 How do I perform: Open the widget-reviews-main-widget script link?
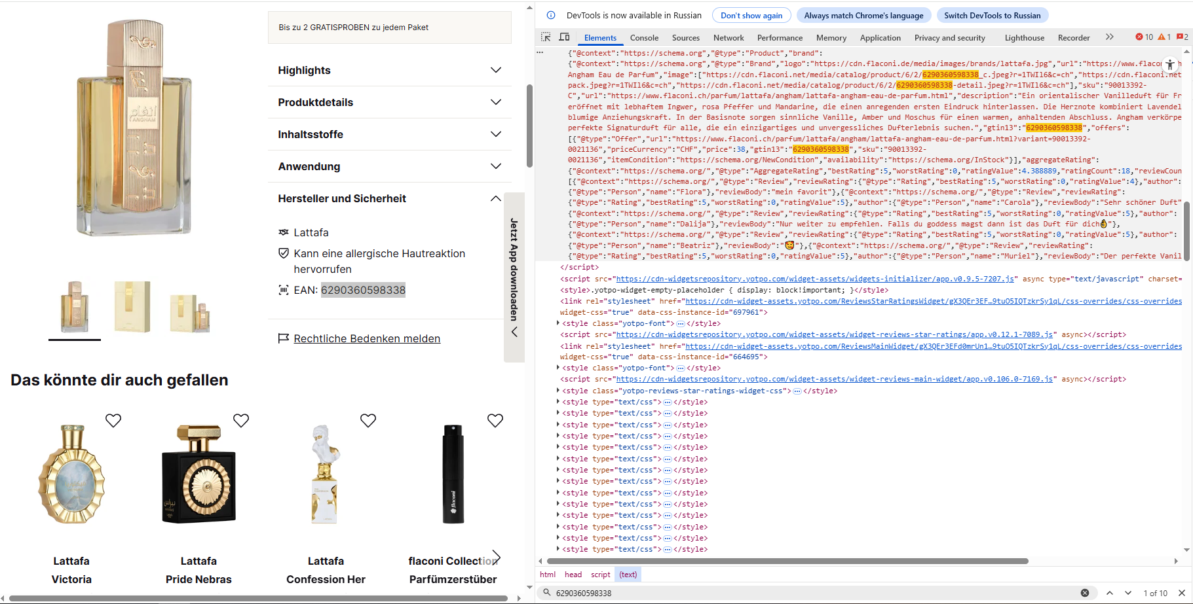pyautogui.click(x=835, y=379)
